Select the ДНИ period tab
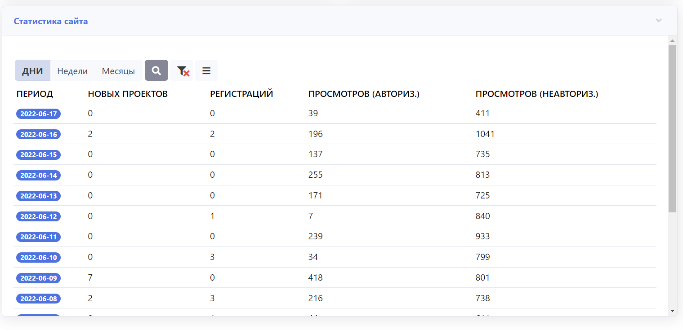This screenshot has width=683, height=330. point(32,71)
